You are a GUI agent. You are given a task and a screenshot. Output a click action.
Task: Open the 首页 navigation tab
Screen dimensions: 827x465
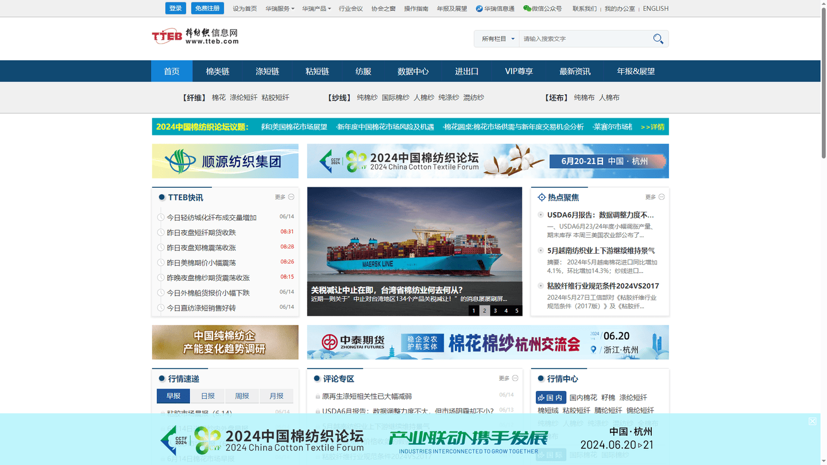tap(172, 71)
